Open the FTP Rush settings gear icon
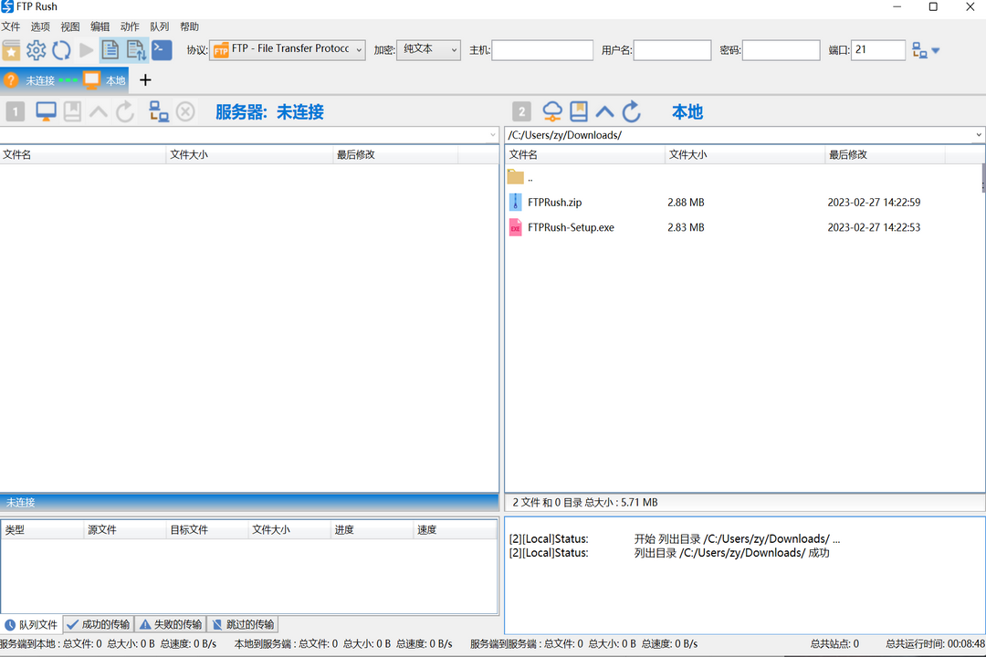Screen dimensions: 986x657 point(37,50)
